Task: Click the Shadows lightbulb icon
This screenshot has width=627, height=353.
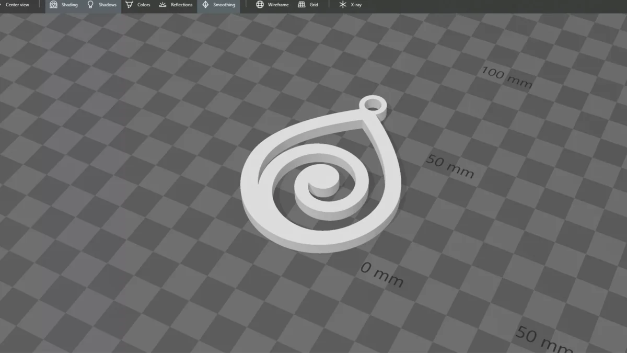Action: 90,5
